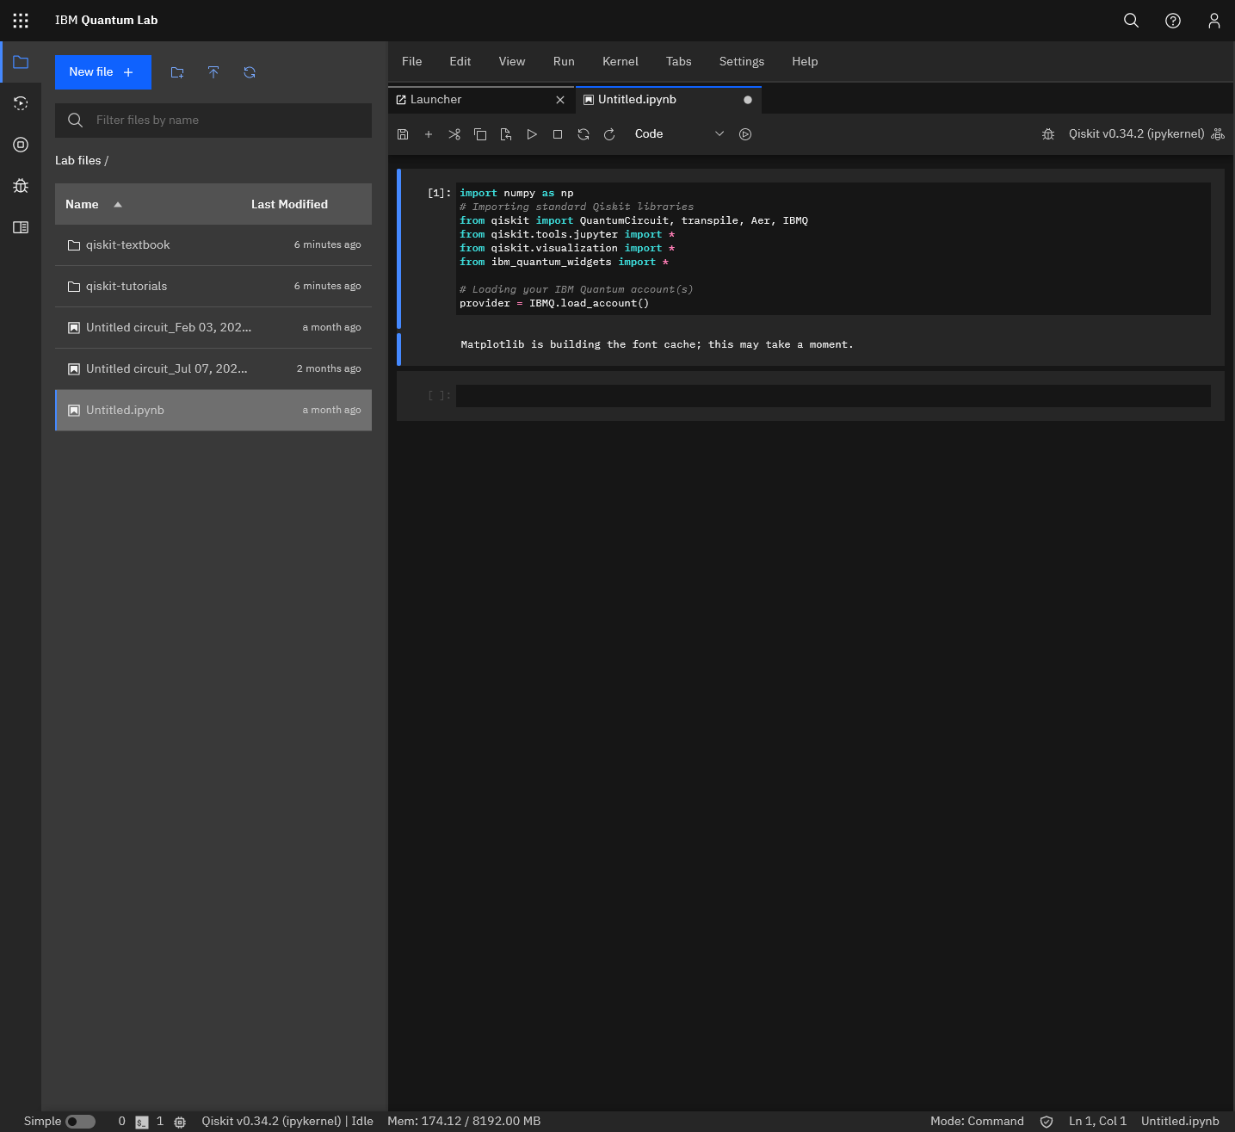
Task: Run the selected cell play icon
Action: 532,134
